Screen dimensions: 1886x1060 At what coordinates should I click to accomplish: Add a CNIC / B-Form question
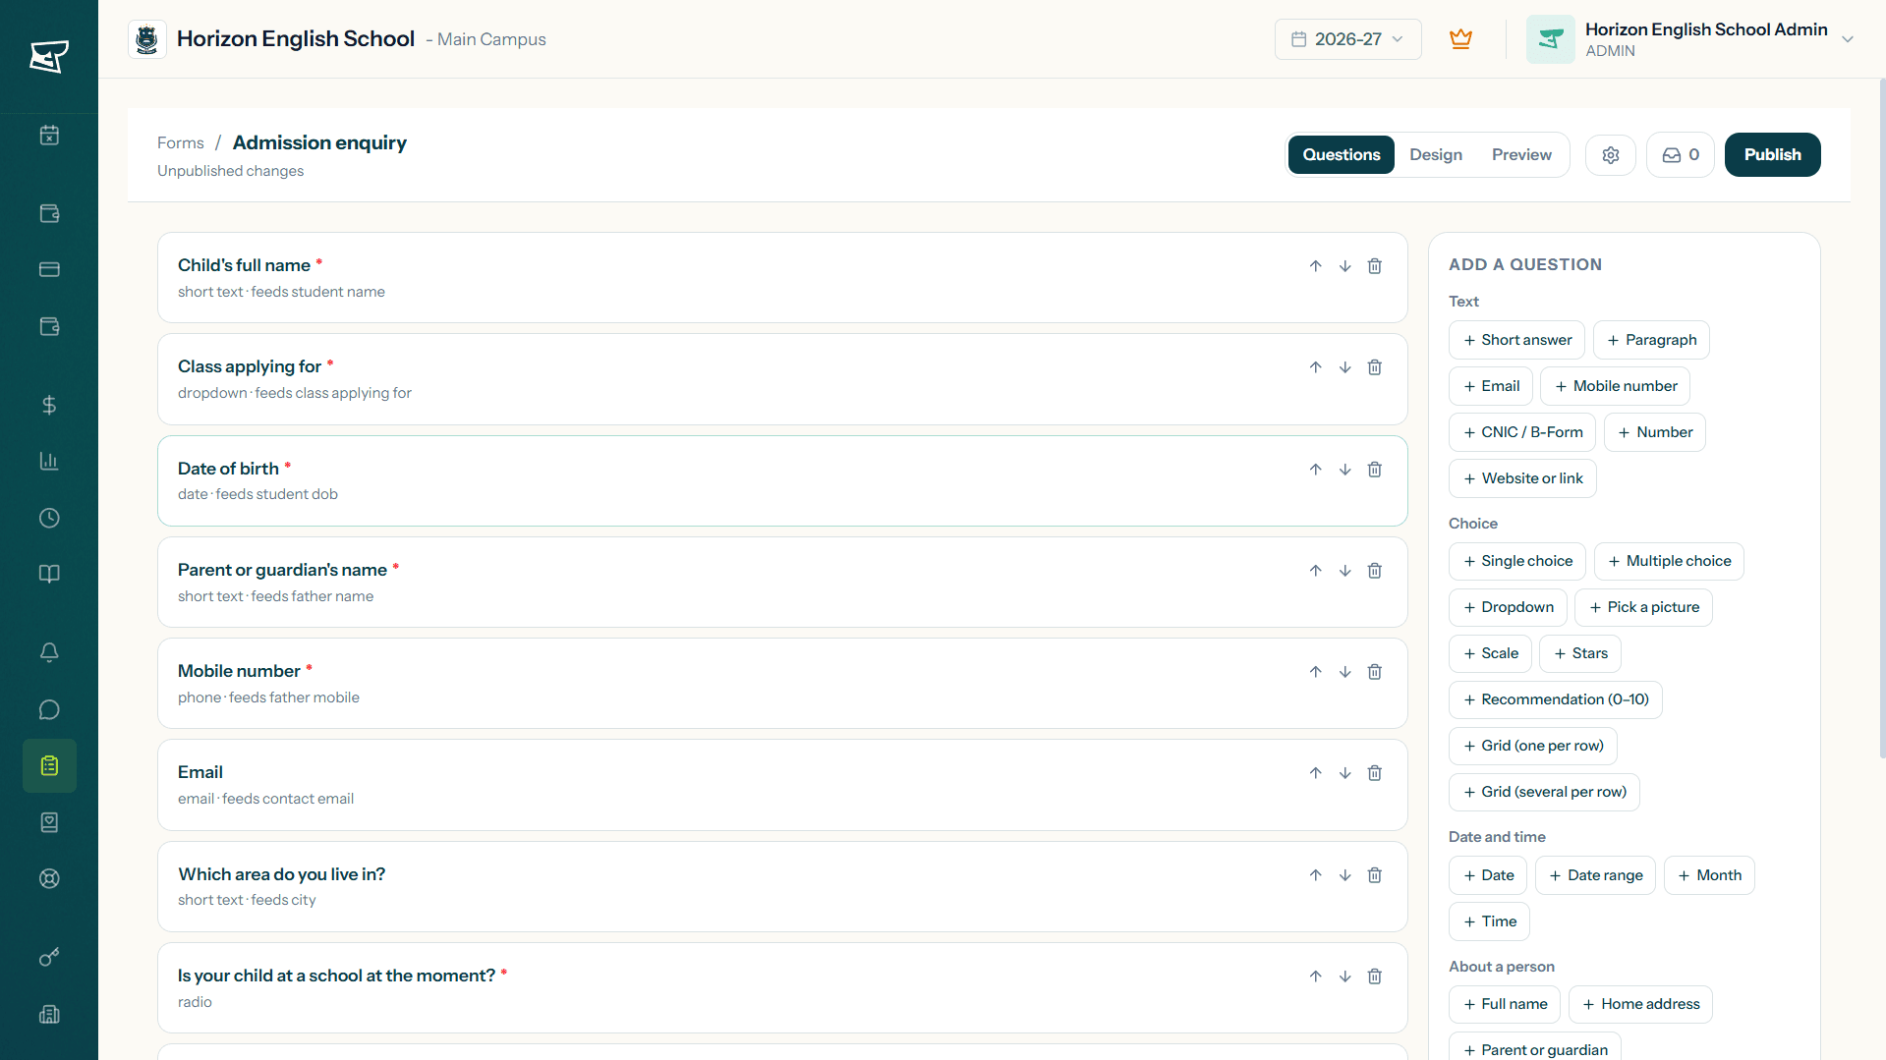1522,432
